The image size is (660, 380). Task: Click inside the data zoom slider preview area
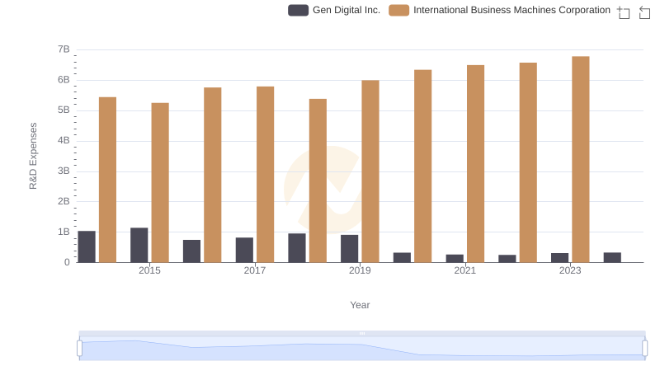[362, 349]
